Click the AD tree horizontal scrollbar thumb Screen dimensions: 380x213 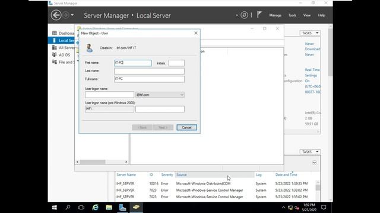[x=93, y=162]
